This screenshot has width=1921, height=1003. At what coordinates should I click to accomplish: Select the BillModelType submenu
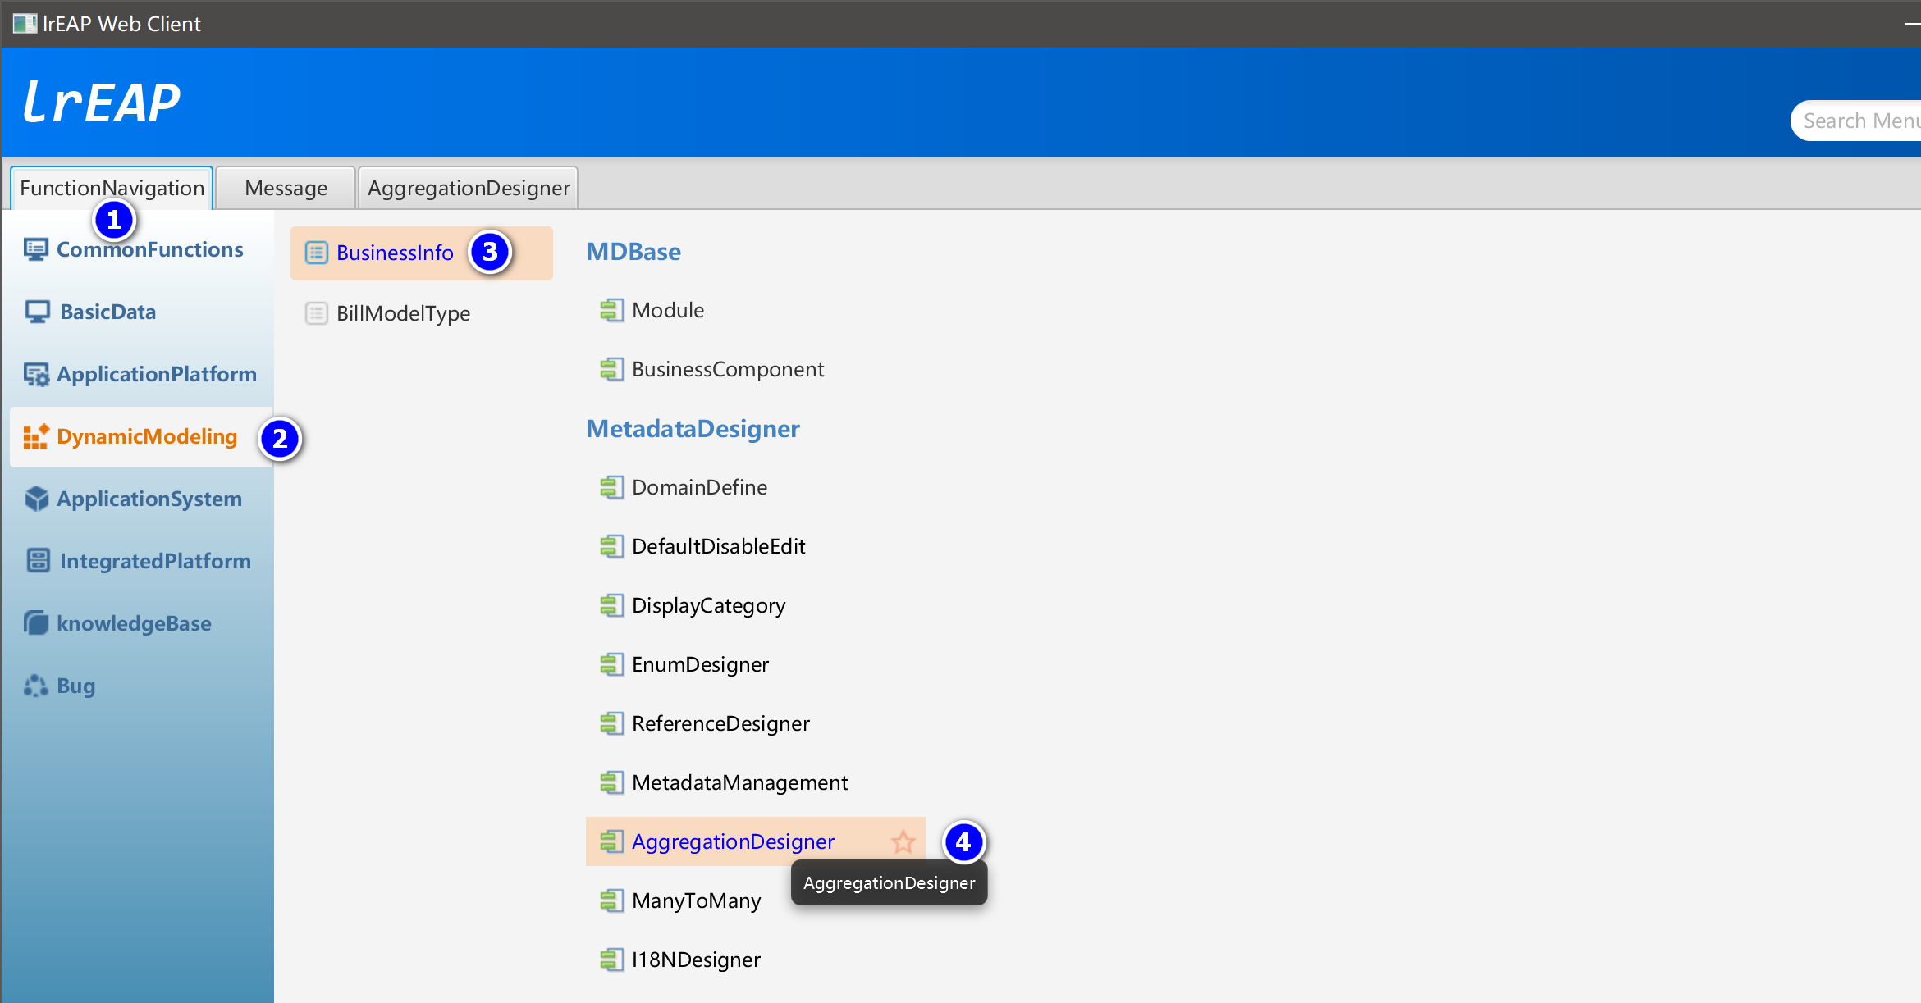point(422,313)
